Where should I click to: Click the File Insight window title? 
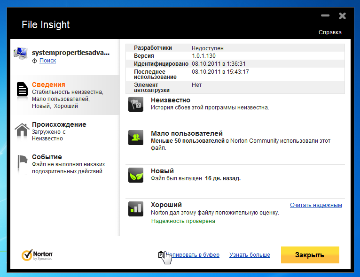(x=46, y=24)
